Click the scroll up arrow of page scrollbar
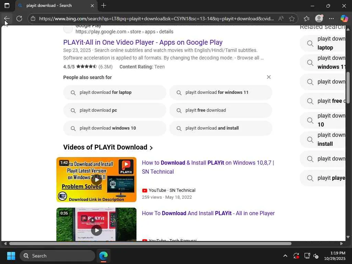Image resolution: width=352 pixels, height=264 pixels. click(x=348, y=29)
